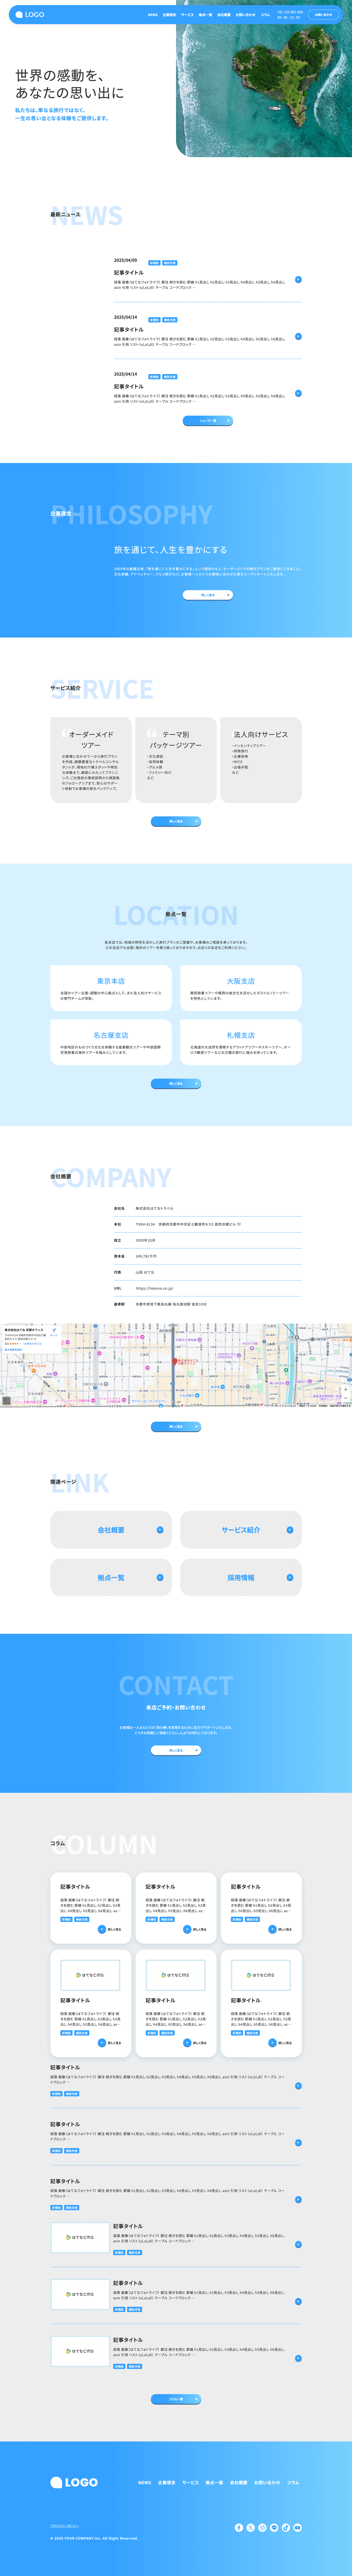Click the Facebook icon in the footer
This screenshot has width=352, height=2576.
239,2528
